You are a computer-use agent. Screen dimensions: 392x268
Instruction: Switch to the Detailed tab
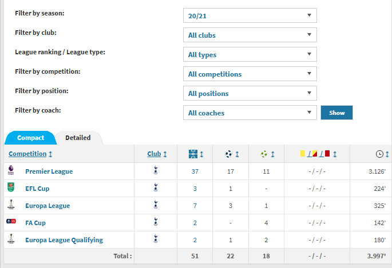pyautogui.click(x=78, y=138)
